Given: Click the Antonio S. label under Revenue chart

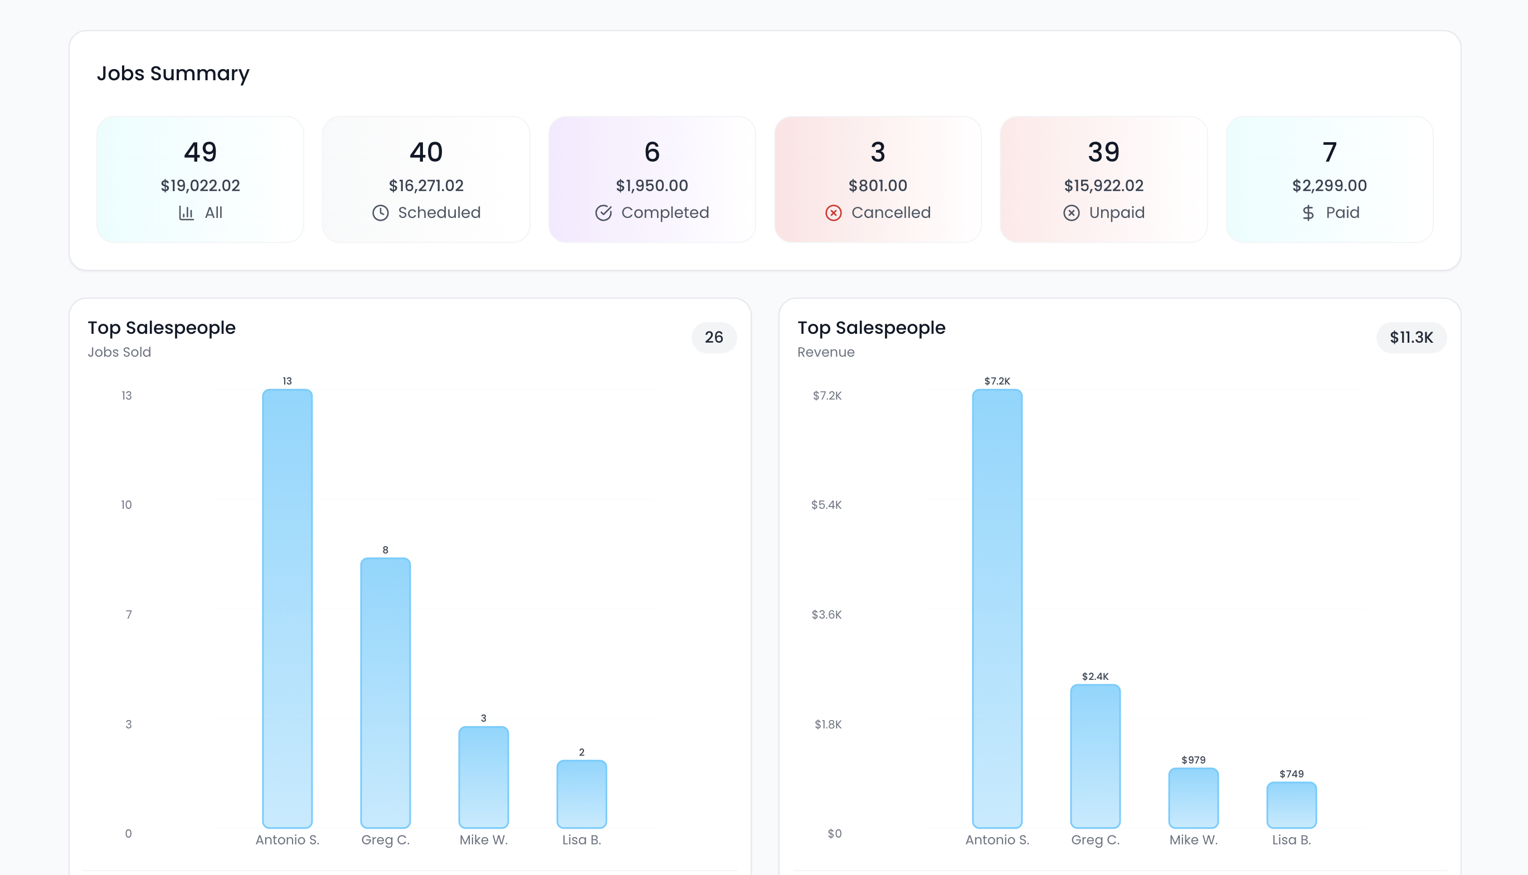Looking at the screenshot, I should [x=997, y=839].
